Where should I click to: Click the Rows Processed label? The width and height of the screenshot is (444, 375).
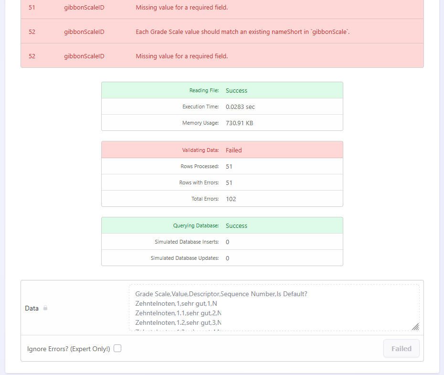199,166
